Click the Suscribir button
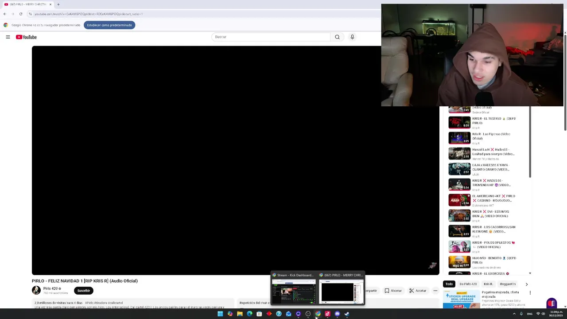Image resolution: width=567 pixels, height=319 pixels. coord(84,291)
